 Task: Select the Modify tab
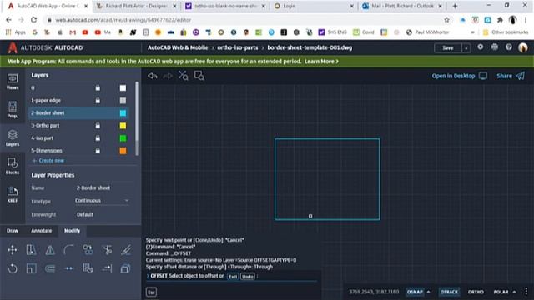tap(73, 231)
